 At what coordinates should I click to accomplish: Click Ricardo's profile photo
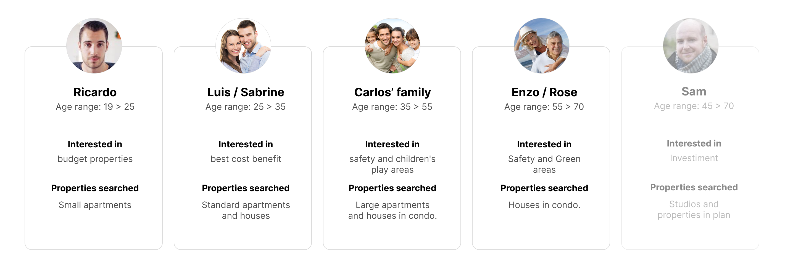tap(94, 46)
